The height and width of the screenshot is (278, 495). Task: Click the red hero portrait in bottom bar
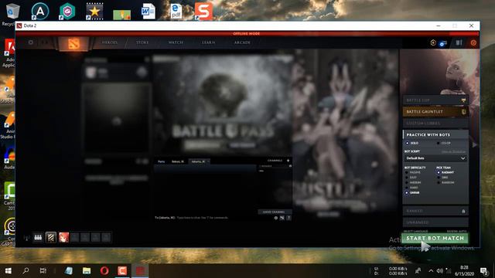[63, 237]
